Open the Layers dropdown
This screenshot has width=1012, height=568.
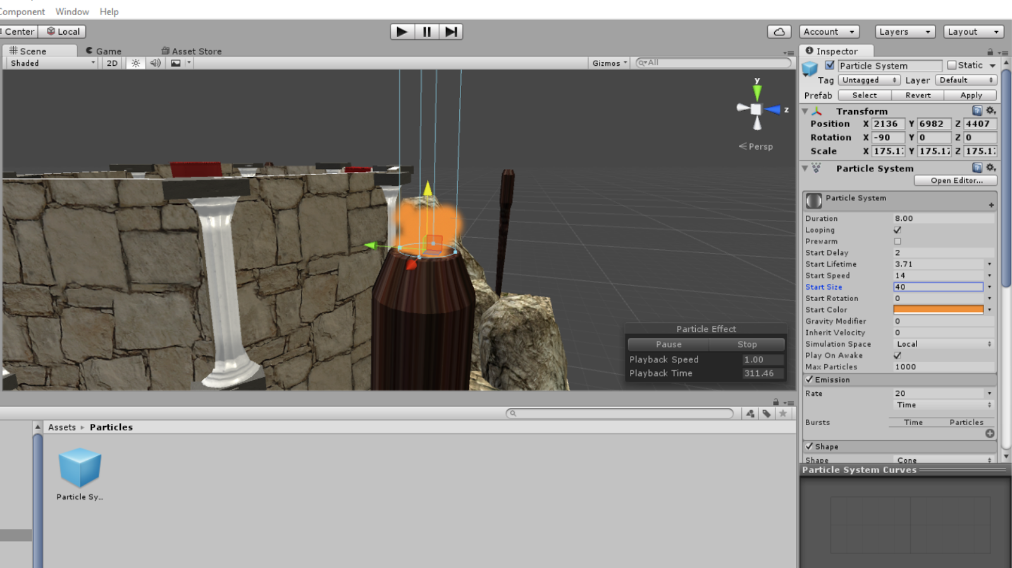[x=905, y=32]
